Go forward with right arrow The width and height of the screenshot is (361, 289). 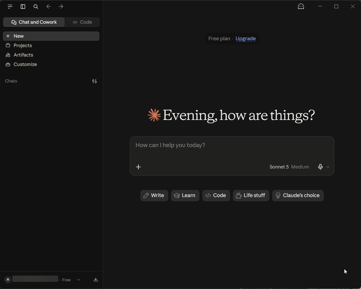point(61,7)
